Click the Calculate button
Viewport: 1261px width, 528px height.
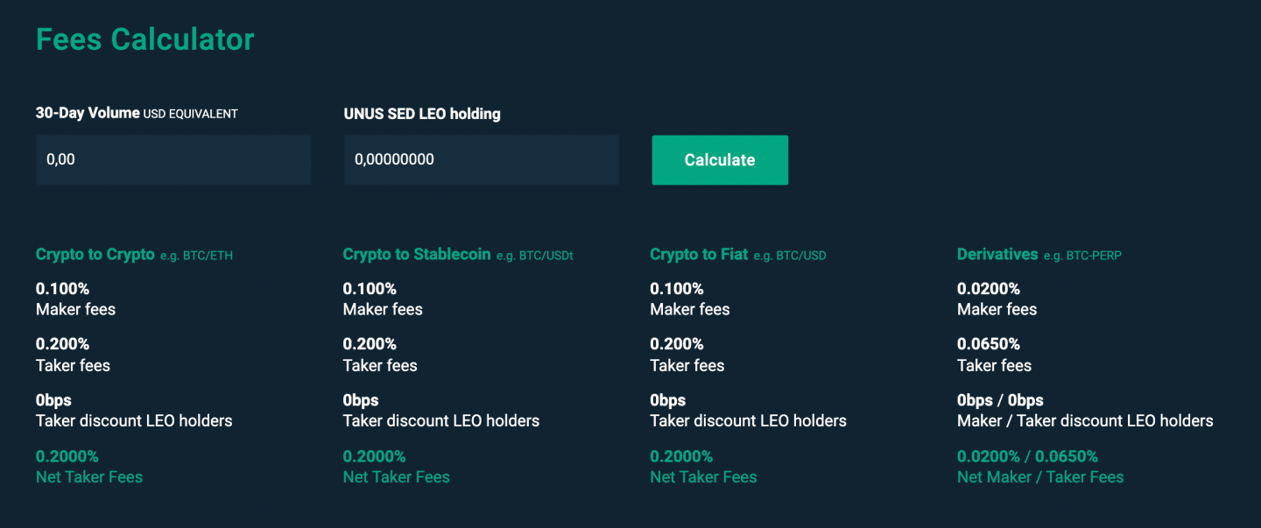720,159
